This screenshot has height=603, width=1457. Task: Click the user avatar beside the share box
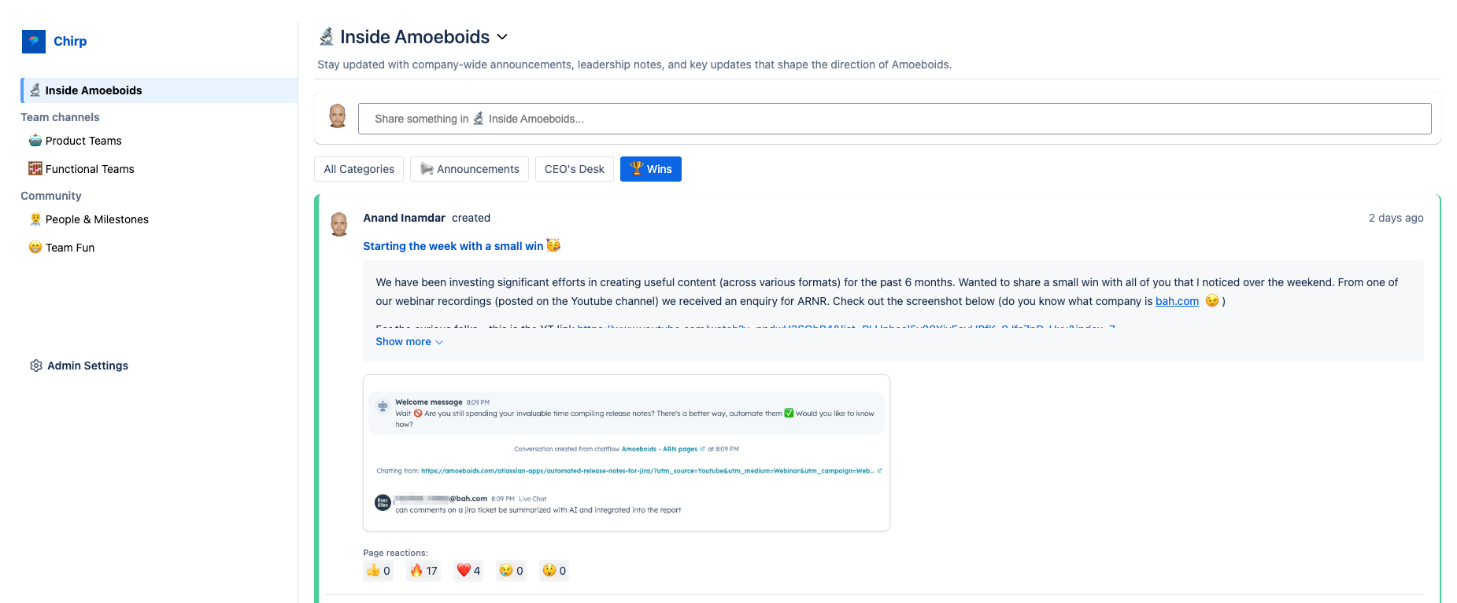(338, 116)
